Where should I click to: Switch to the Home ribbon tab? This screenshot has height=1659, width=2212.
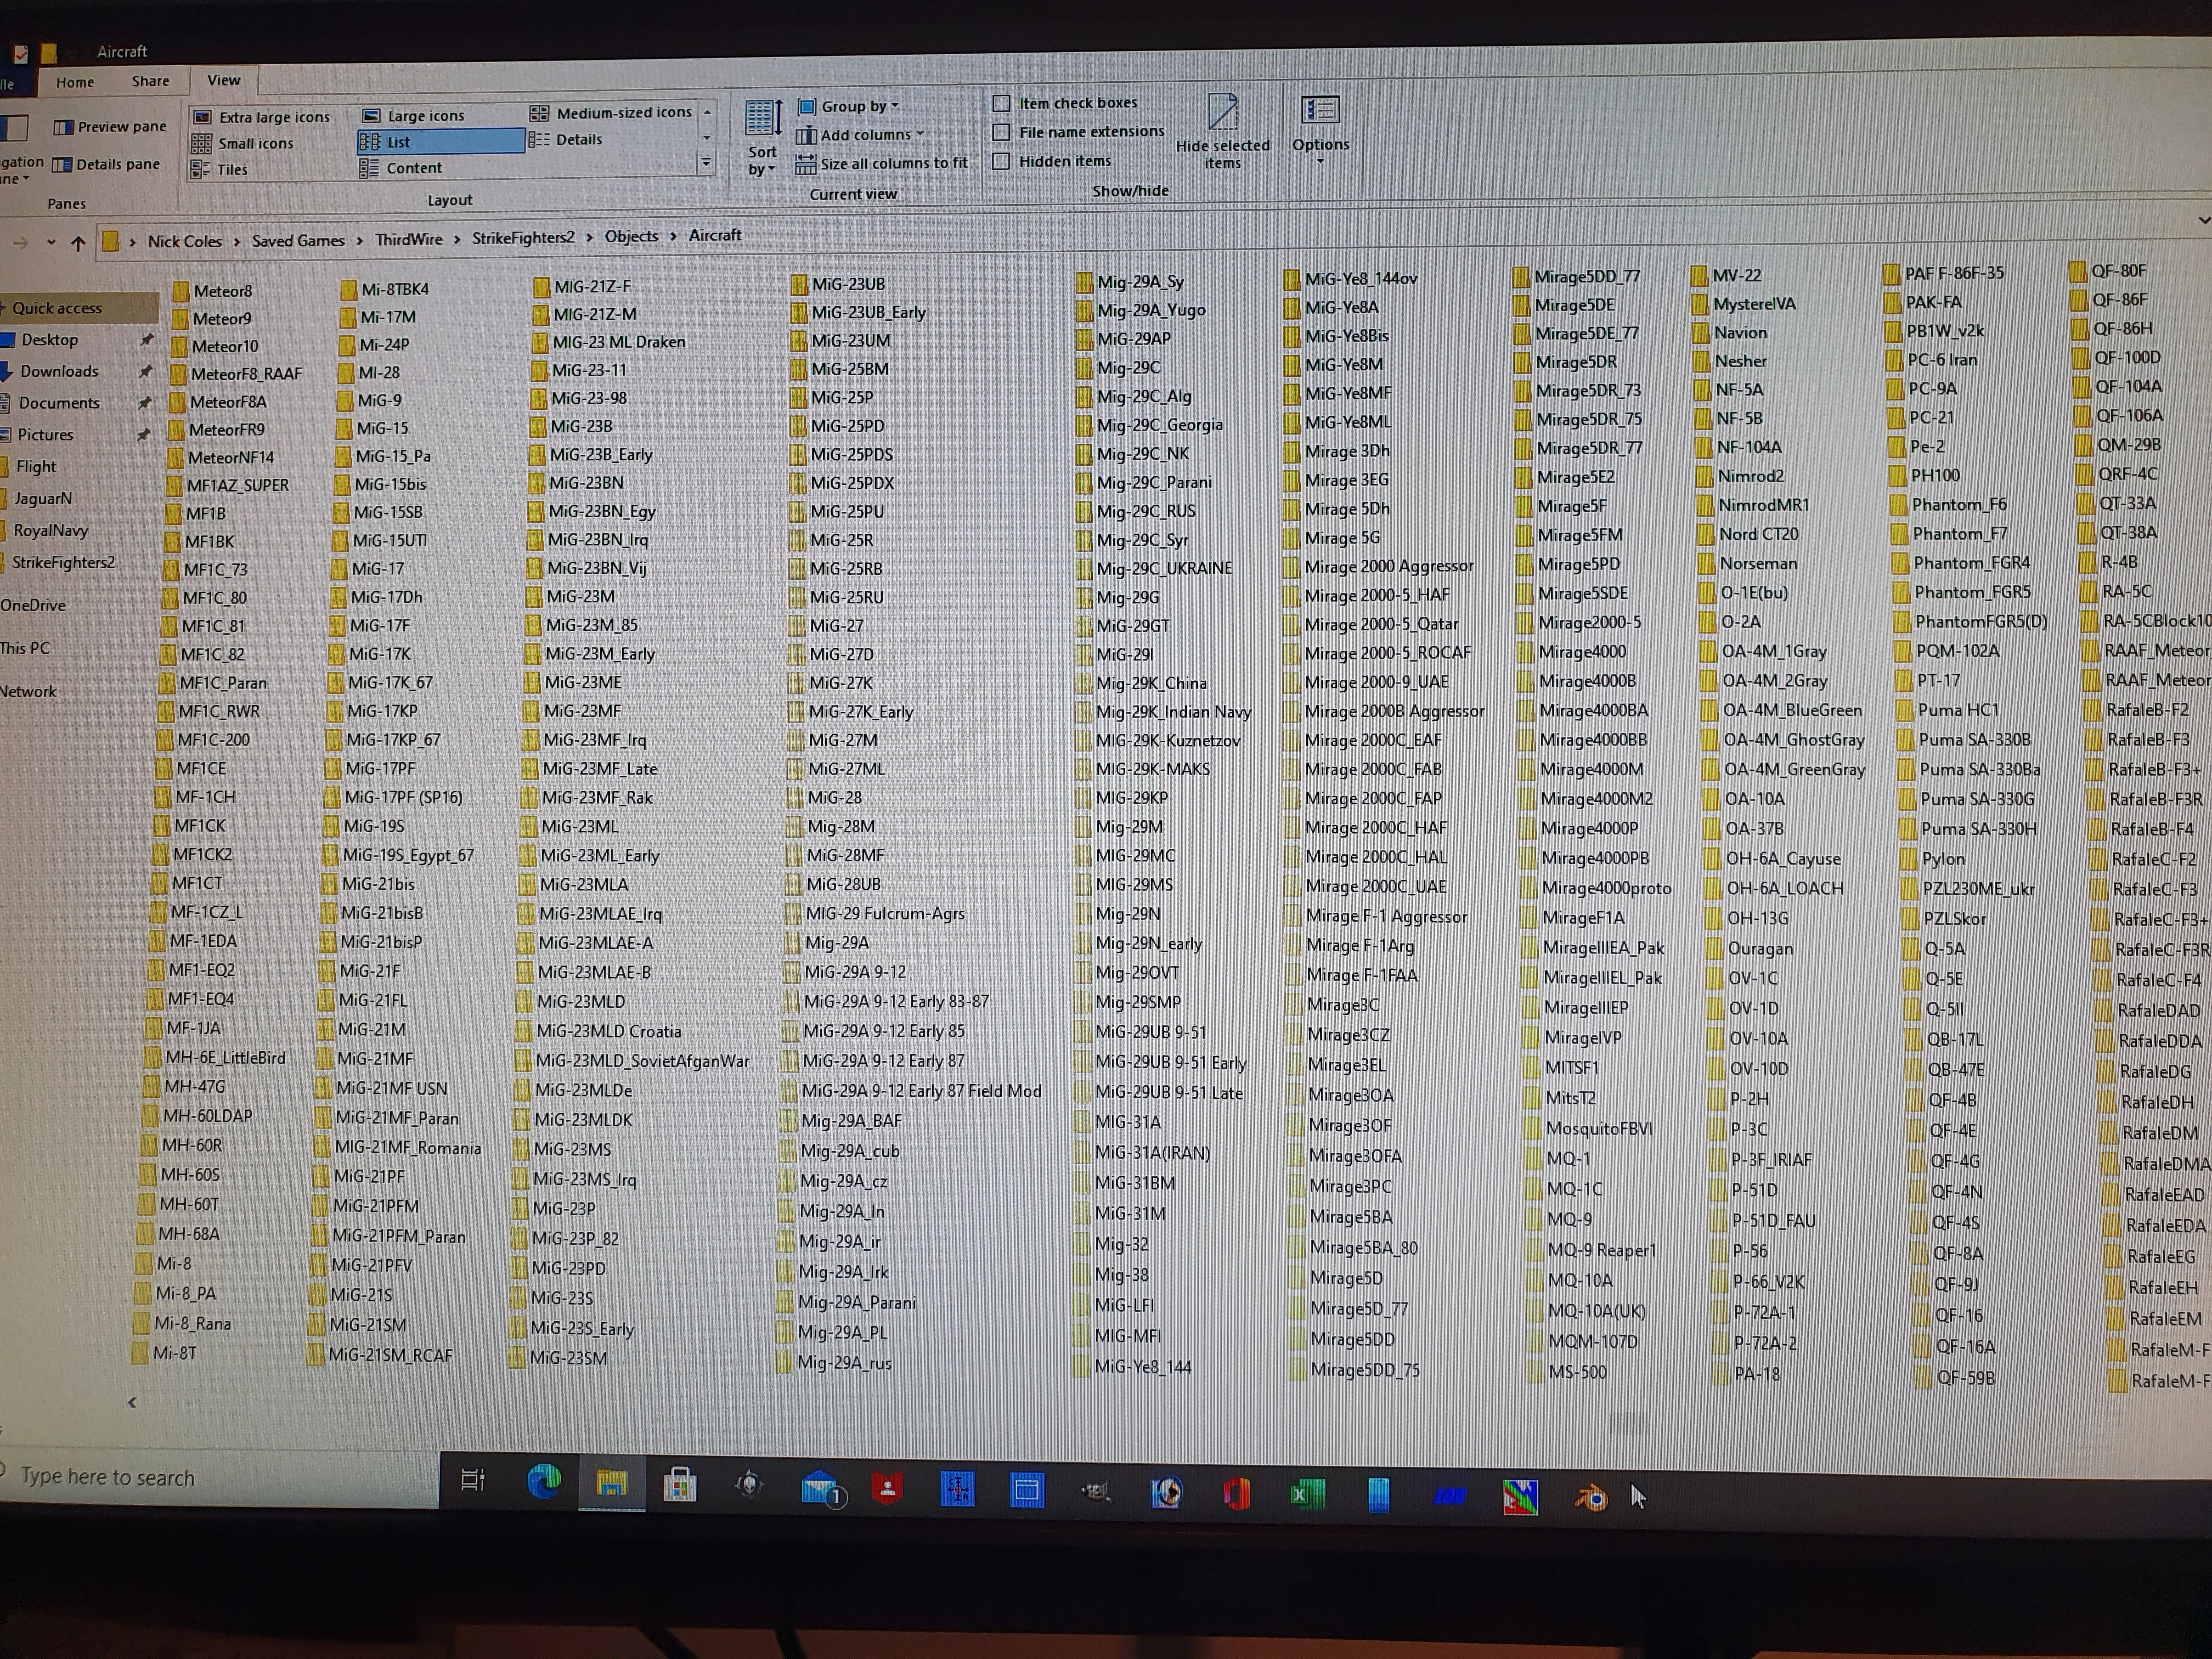(x=75, y=82)
